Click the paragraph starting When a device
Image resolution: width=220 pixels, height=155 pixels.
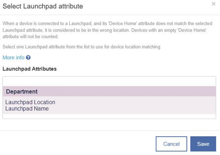pyautogui.click(x=107, y=30)
